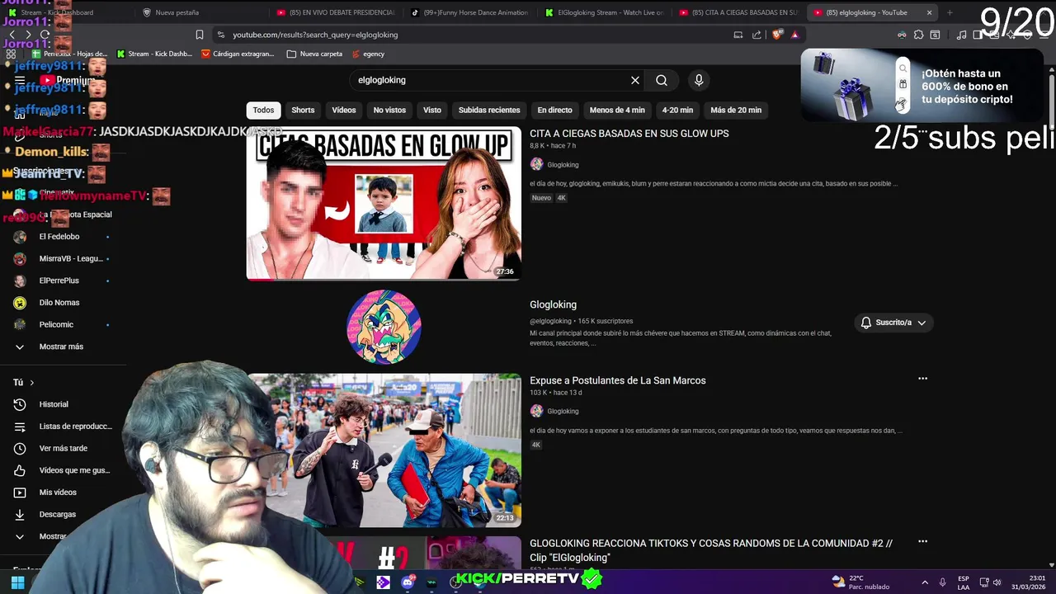
Task: Select Más de 20 min filter chip
Action: (736, 110)
